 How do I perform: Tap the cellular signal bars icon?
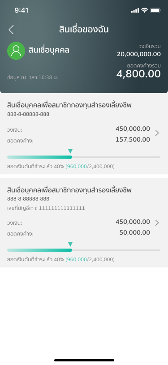tap(135, 10)
